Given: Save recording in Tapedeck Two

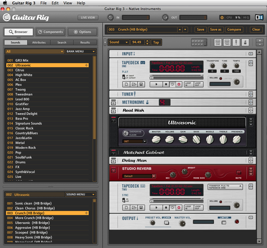Looking at the screenshot, I should pyautogui.click(x=141, y=208).
